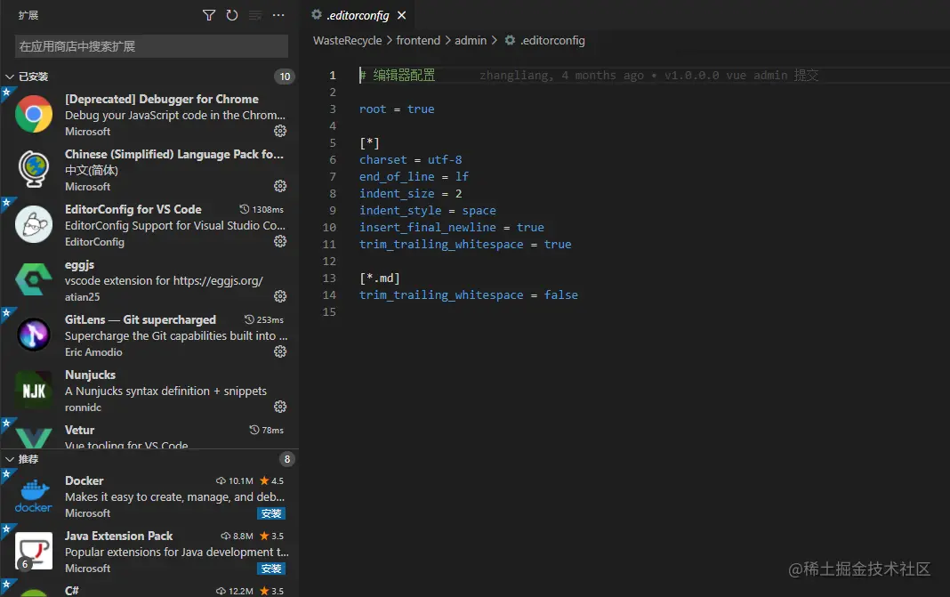The height and width of the screenshot is (597, 950).
Task: Click the extension marketplace search box
Action: click(x=149, y=44)
